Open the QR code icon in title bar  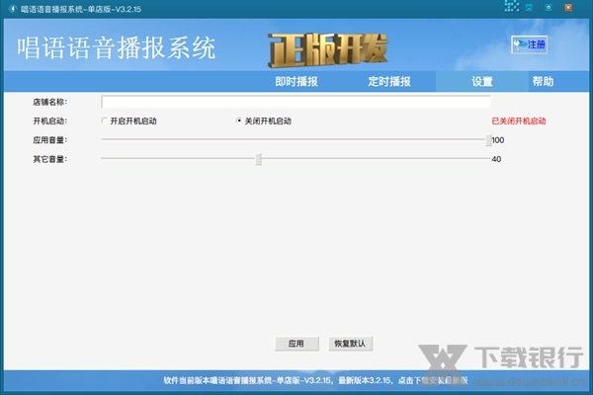tap(512, 6)
